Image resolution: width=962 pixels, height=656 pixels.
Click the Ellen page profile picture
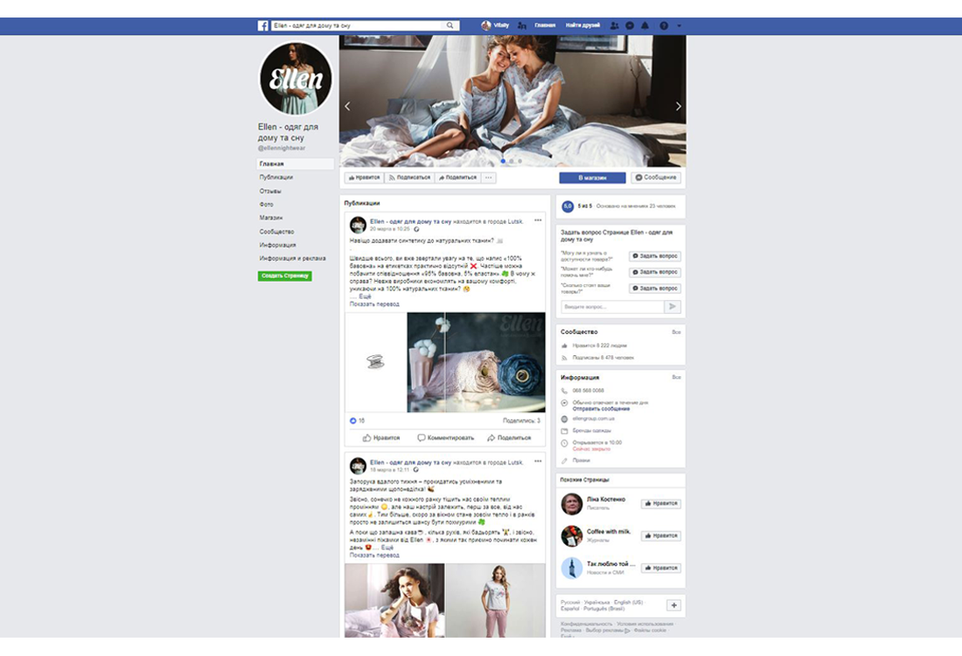296,79
